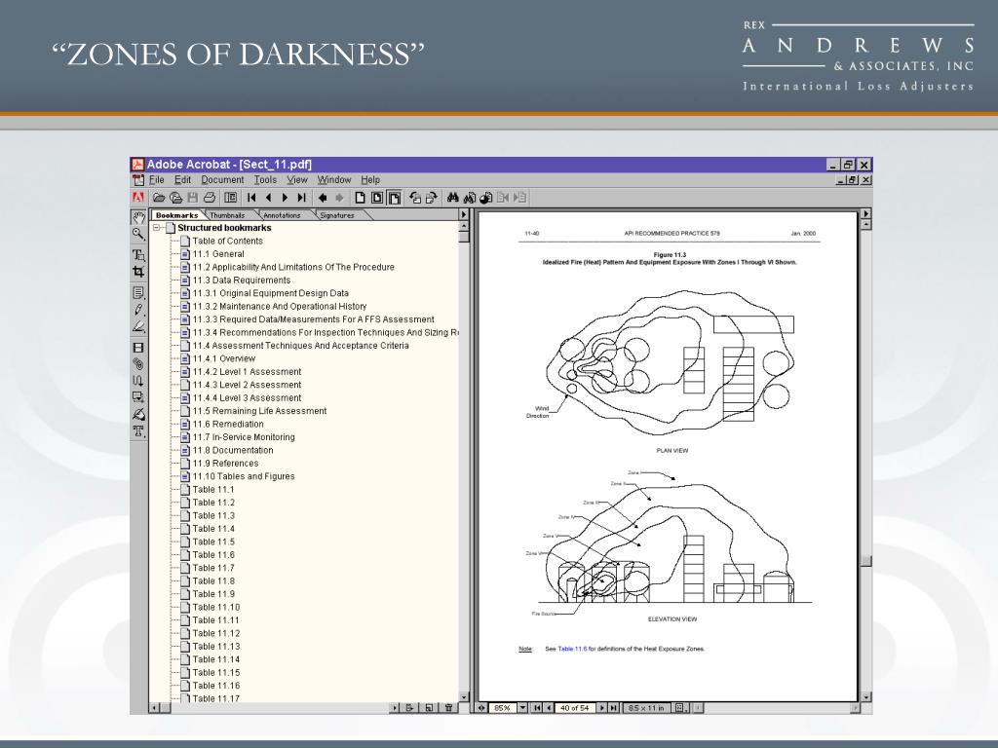Switch to the Annotations tab
The image size is (998, 748).
282,215
